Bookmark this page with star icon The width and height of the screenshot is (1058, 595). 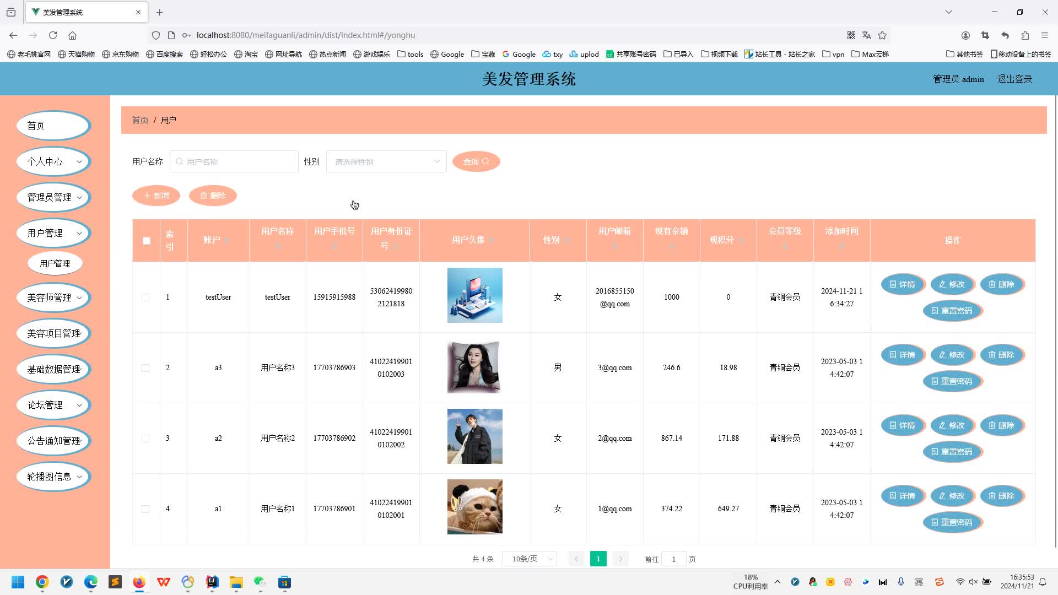pos(882,35)
